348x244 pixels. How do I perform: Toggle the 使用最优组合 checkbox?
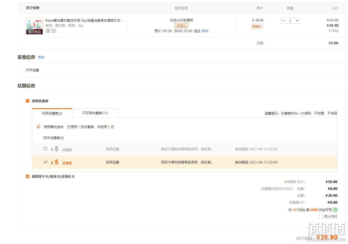[x=38, y=127]
